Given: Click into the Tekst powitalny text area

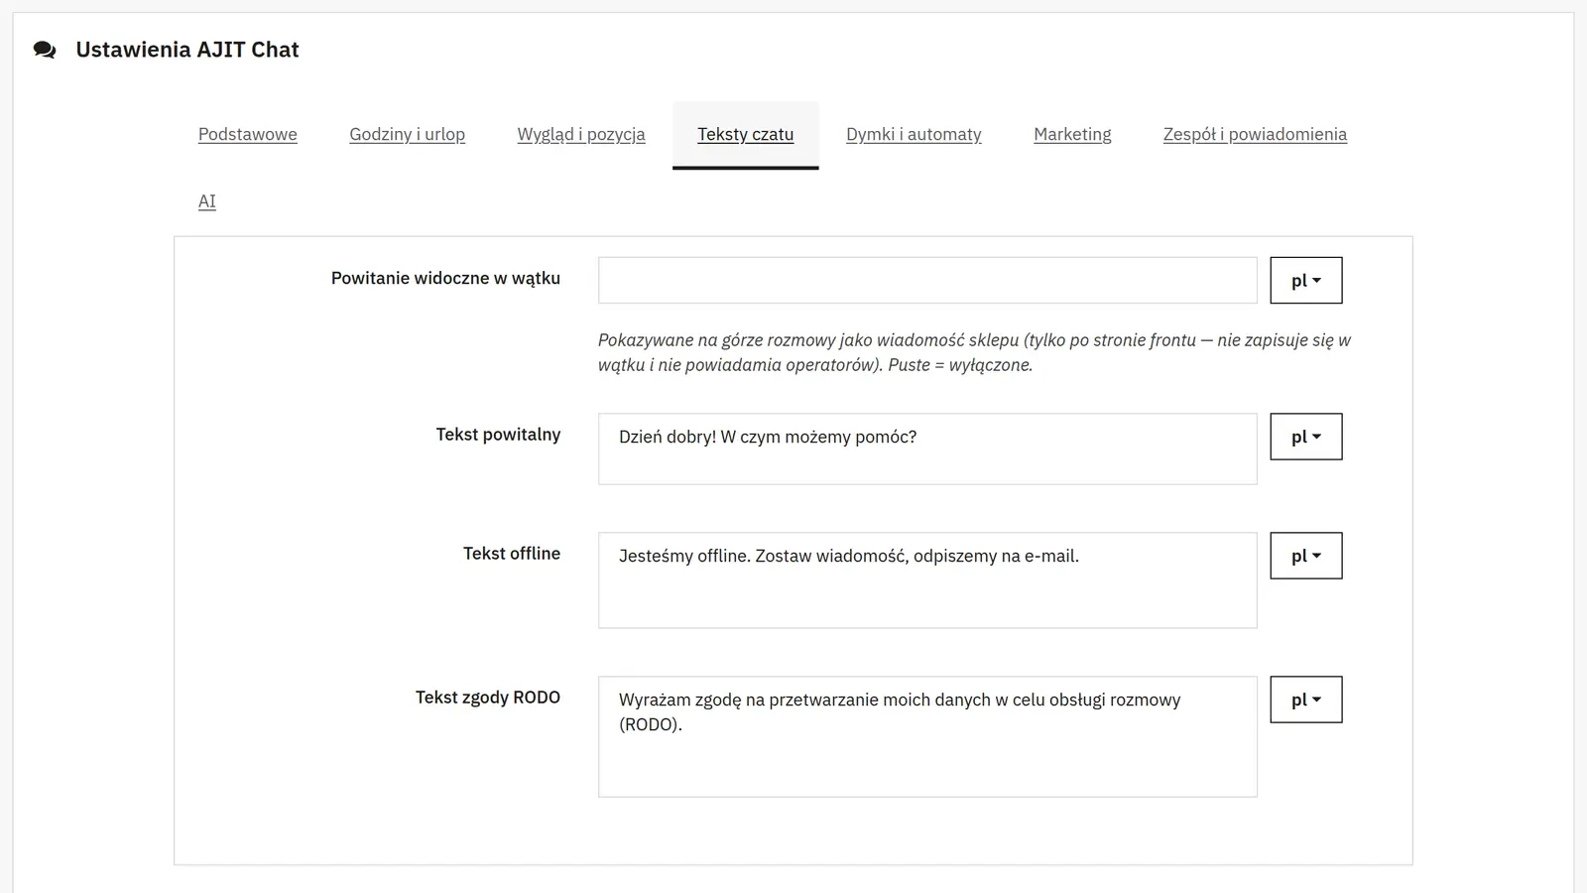Looking at the screenshot, I should coord(927,448).
